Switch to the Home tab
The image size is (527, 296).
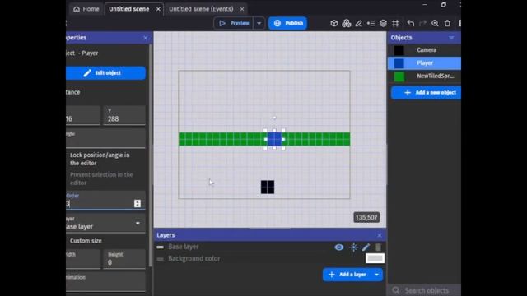pyautogui.click(x=86, y=9)
